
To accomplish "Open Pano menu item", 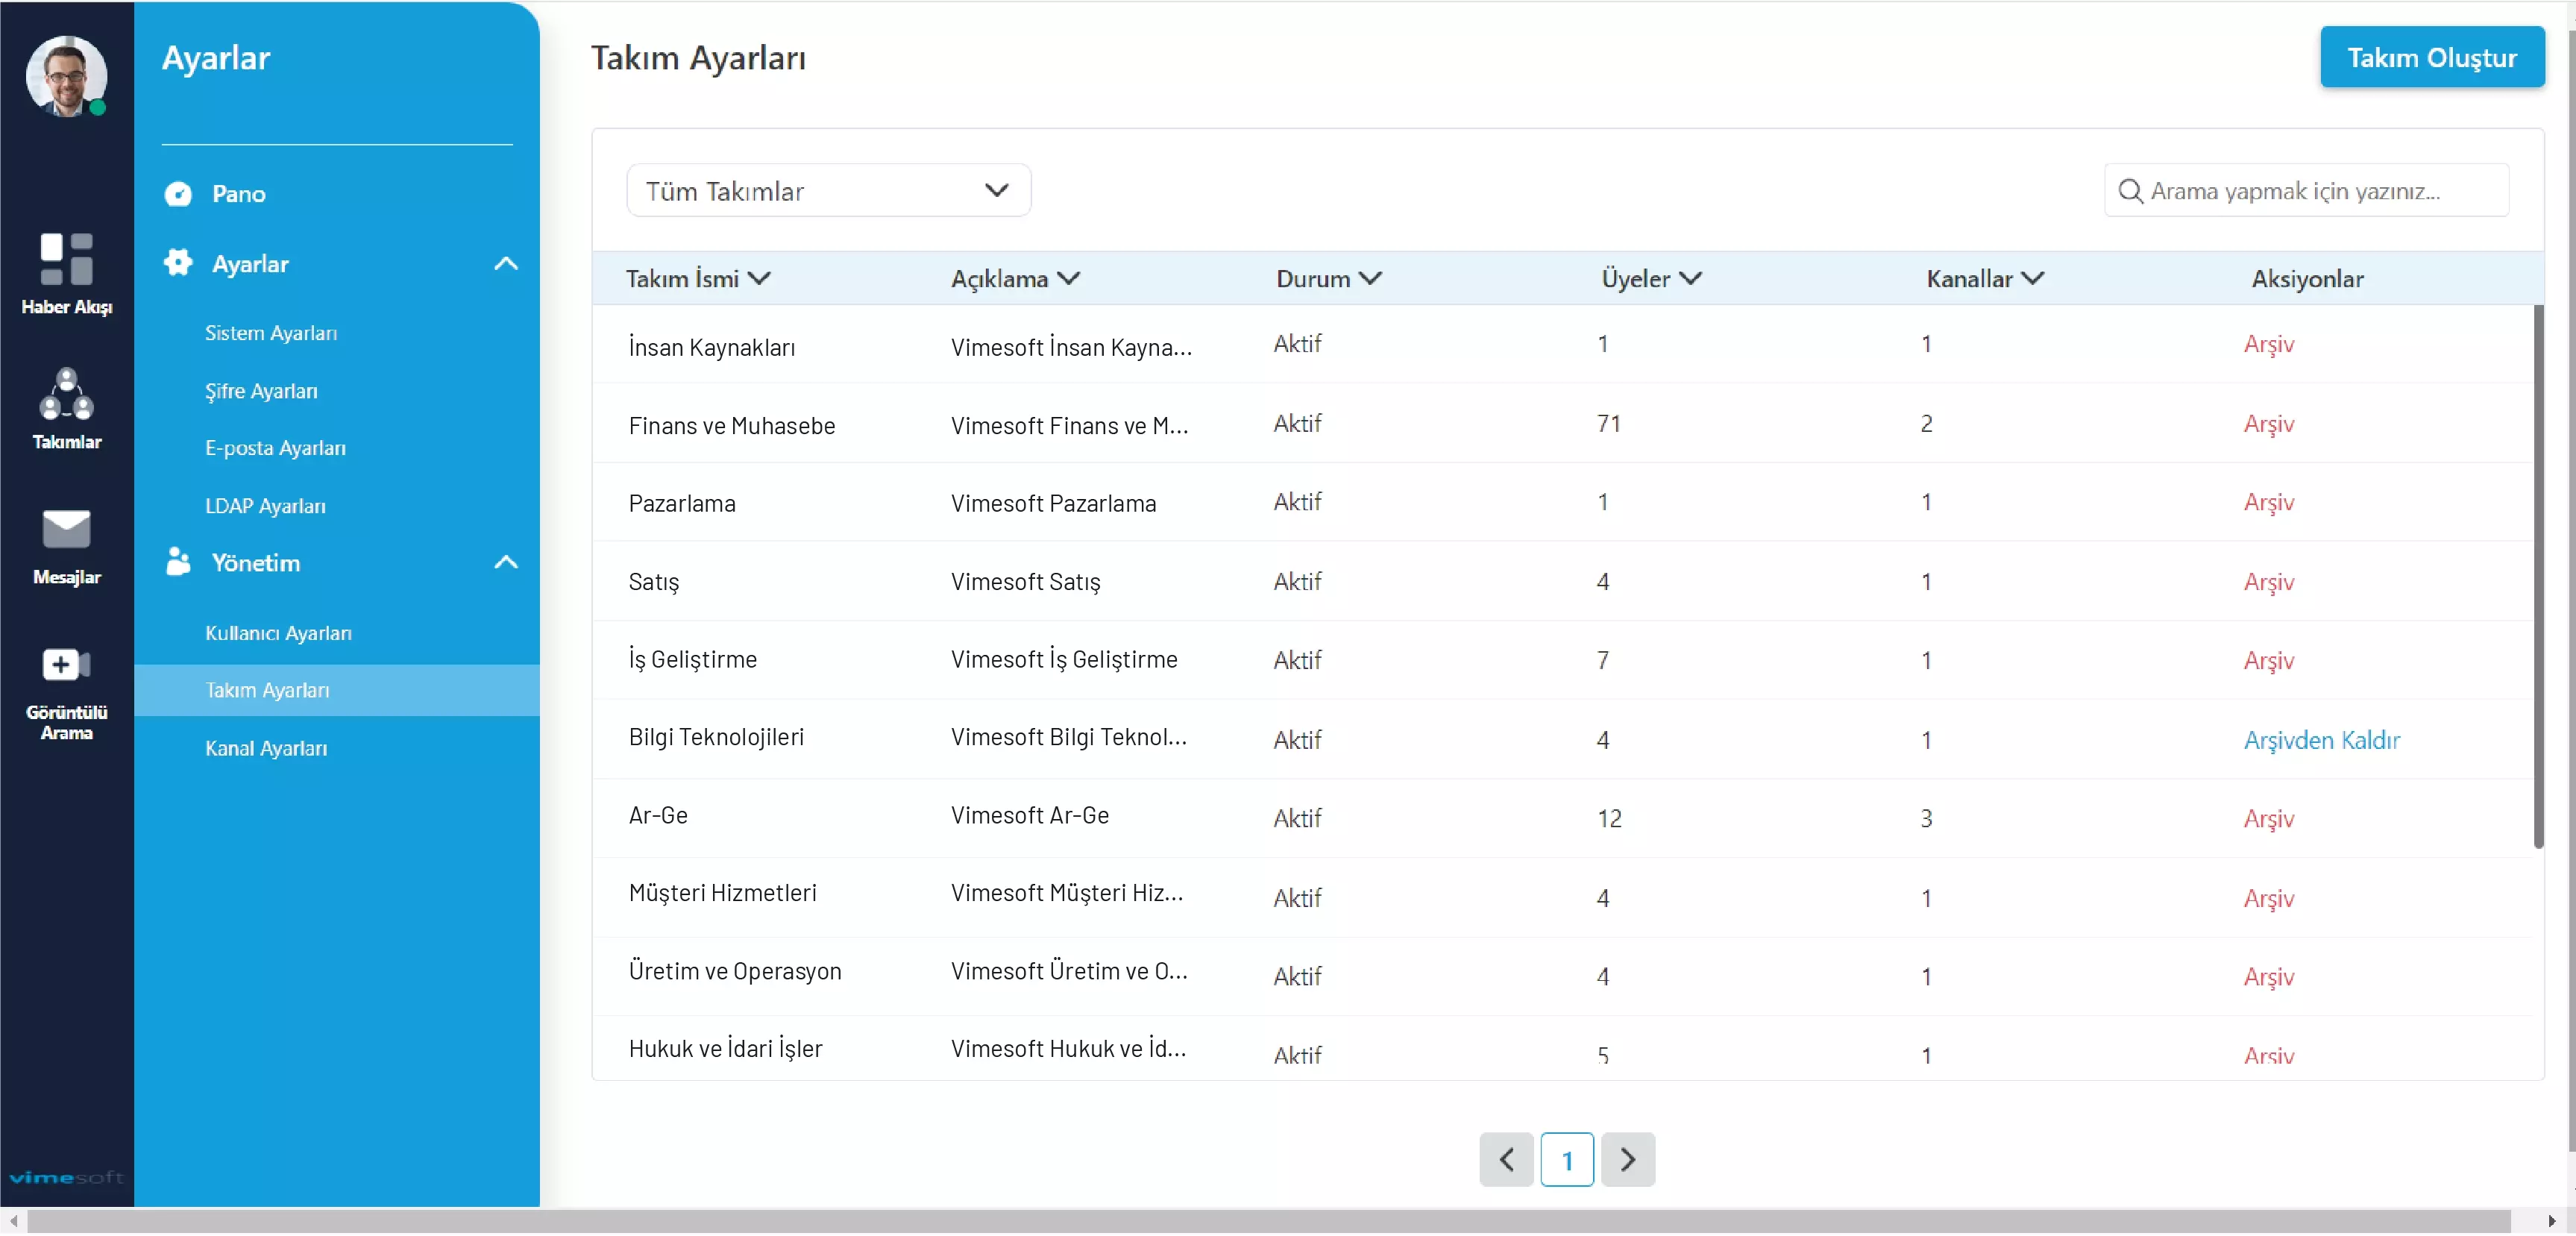I will click(238, 194).
